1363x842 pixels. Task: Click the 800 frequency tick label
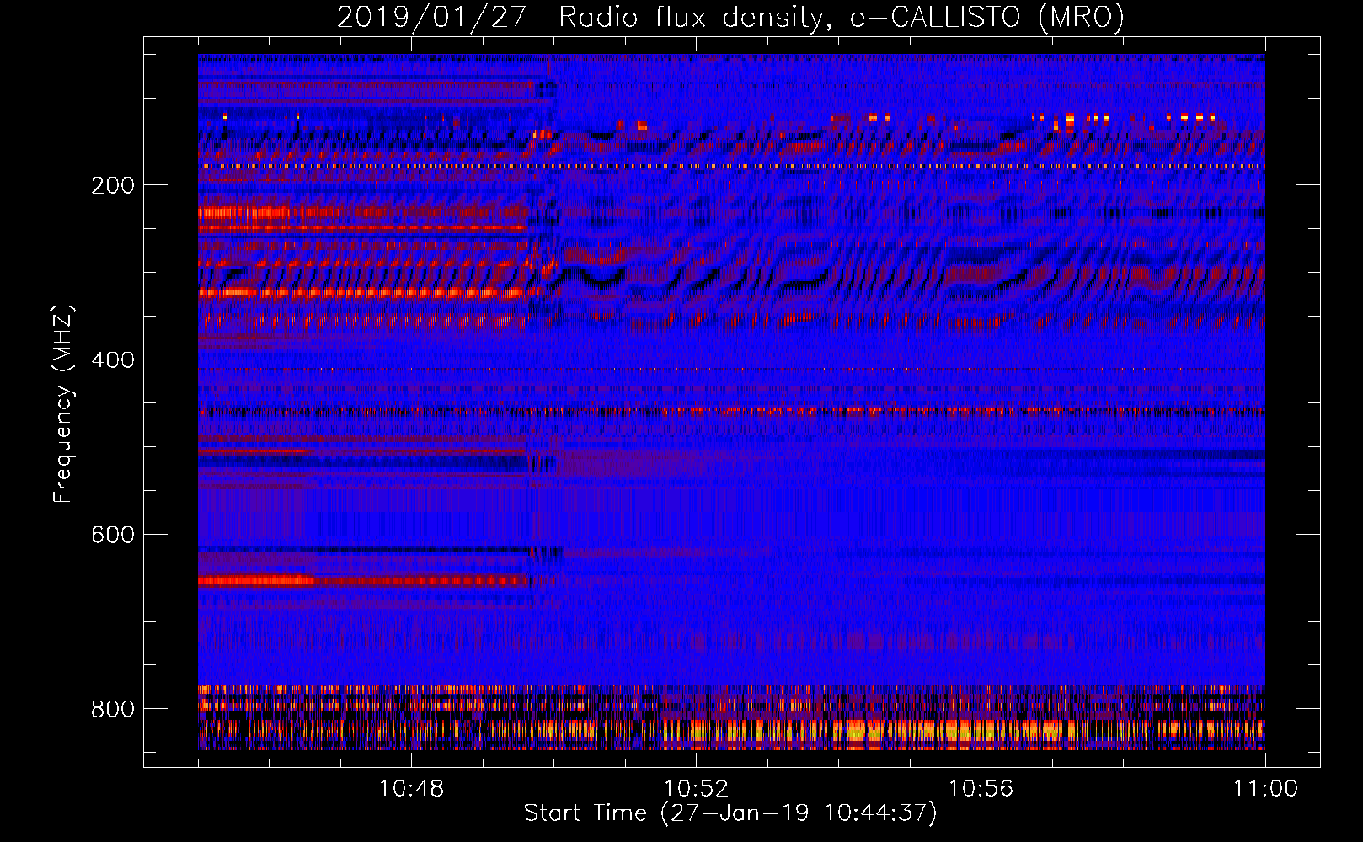tap(113, 709)
